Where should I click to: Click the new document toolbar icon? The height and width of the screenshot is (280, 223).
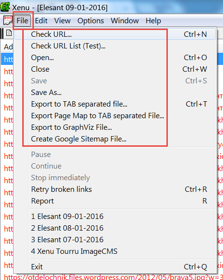[x=9, y=33]
